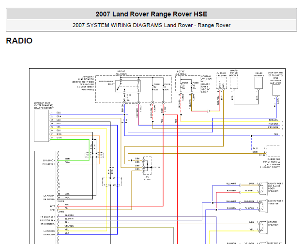The height and width of the screenshot is (244, 303).
Task: Click the AUXILIARY JUNCTION BOX description text
Action: (x=83, y=83)
